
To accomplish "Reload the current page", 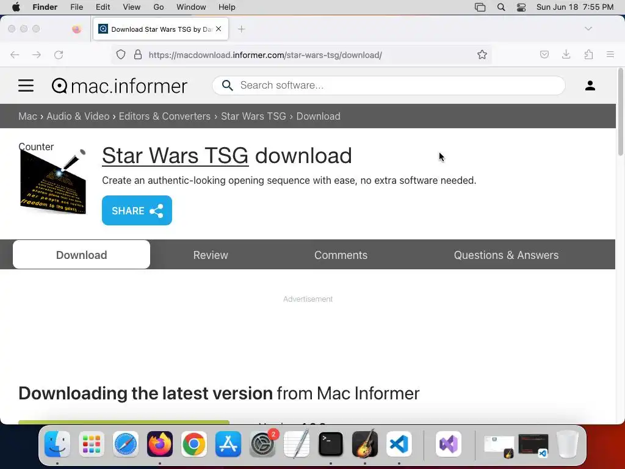I will tap(59, 54).
